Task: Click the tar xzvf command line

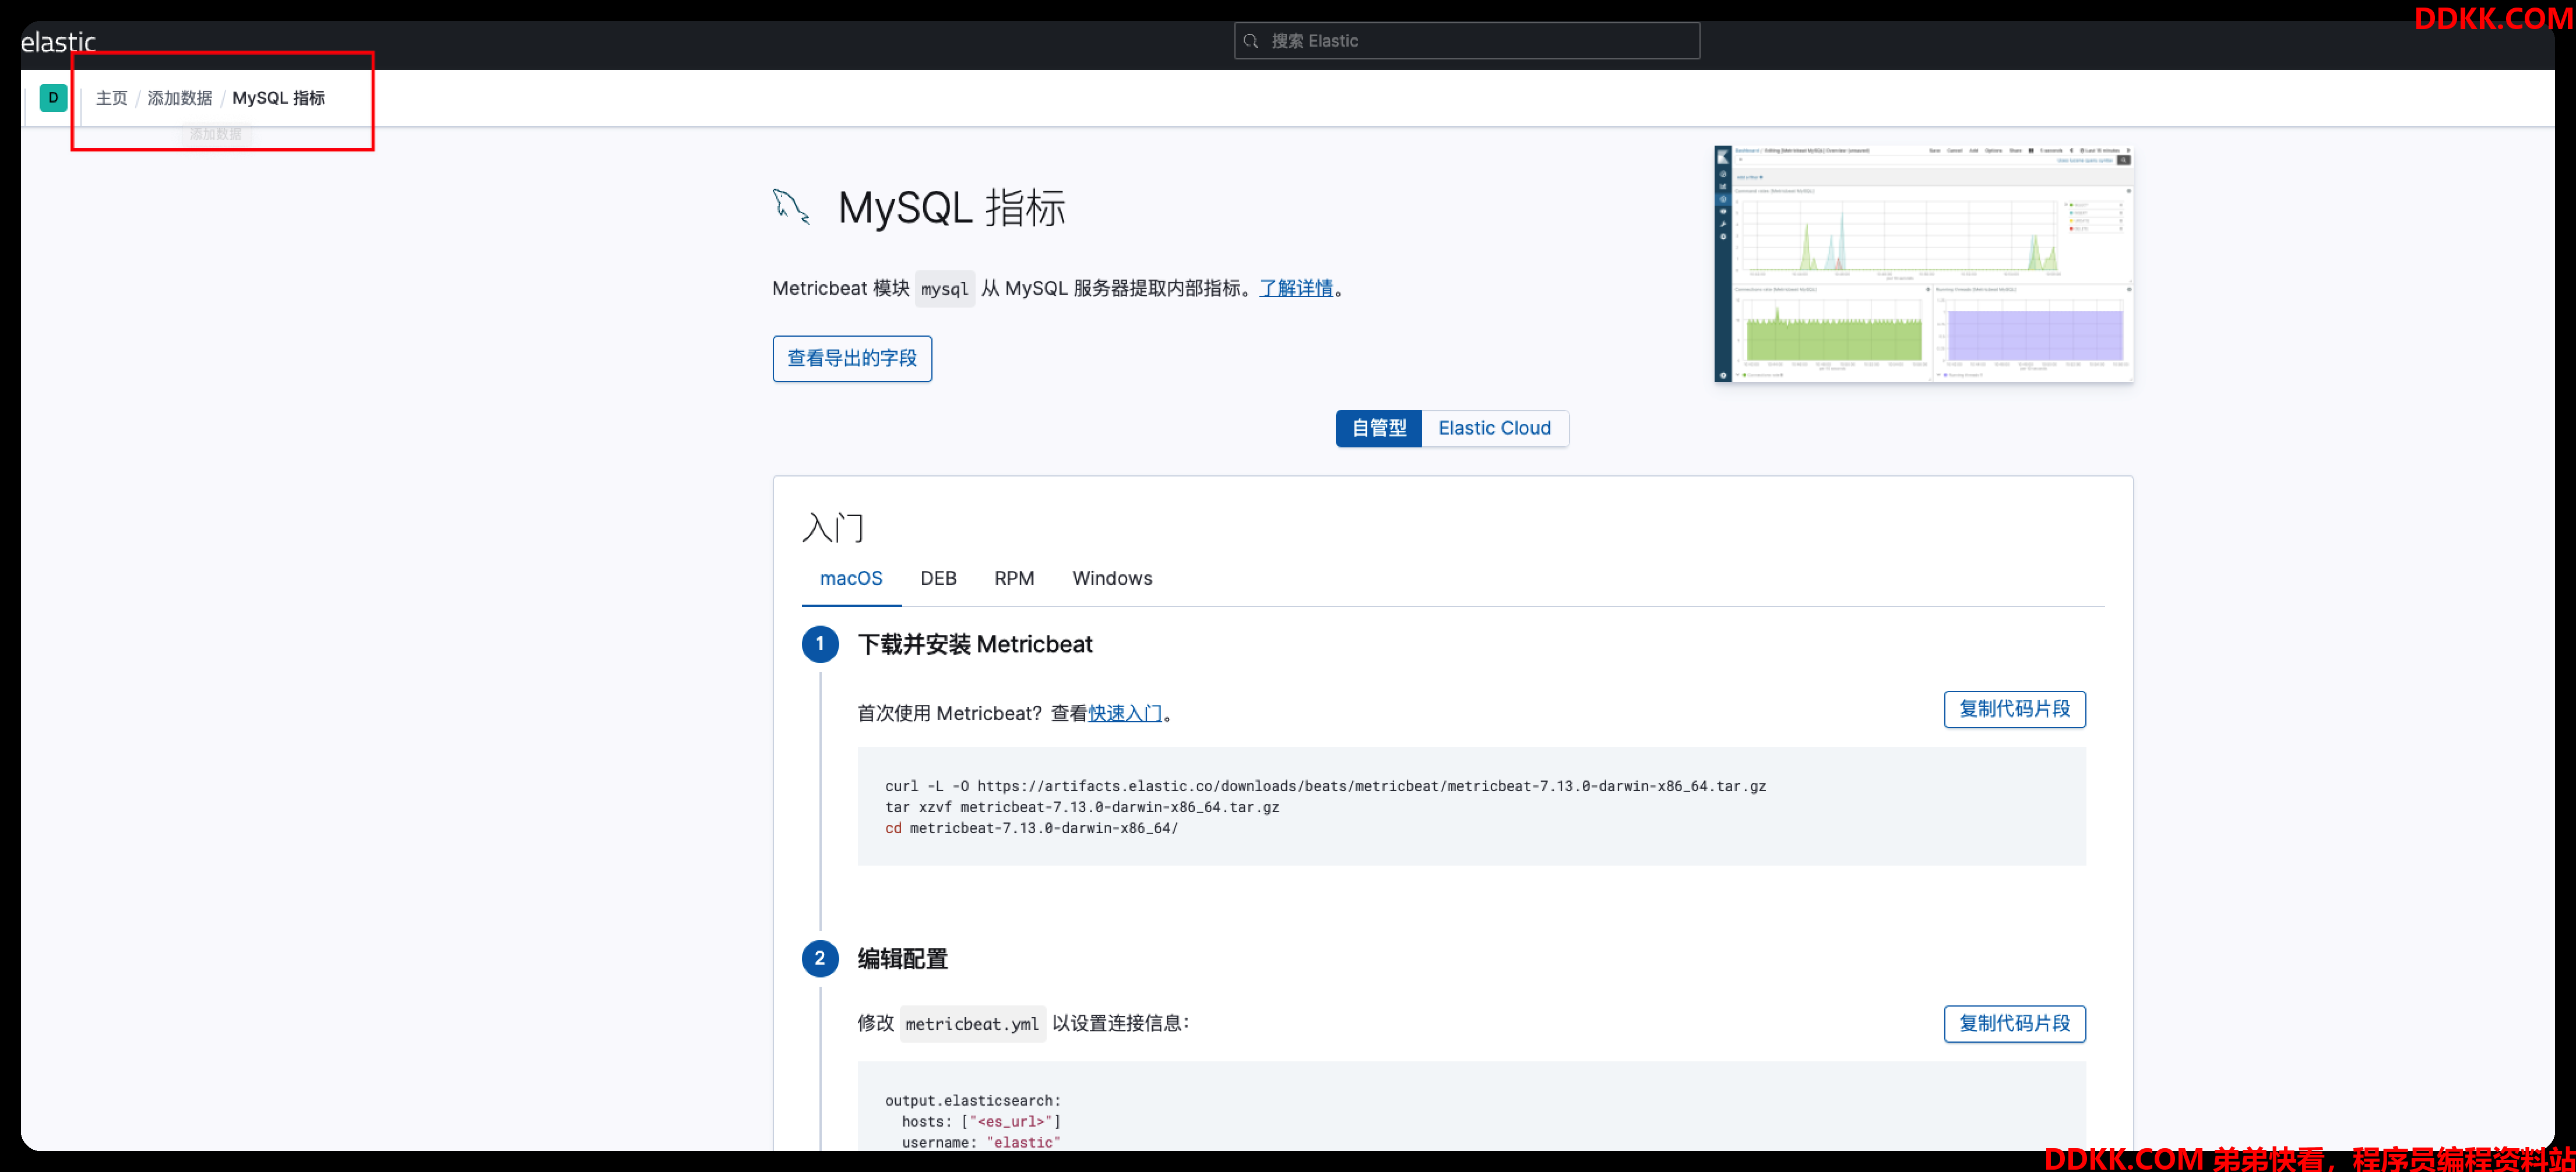Action: [x=1082, y=807]
